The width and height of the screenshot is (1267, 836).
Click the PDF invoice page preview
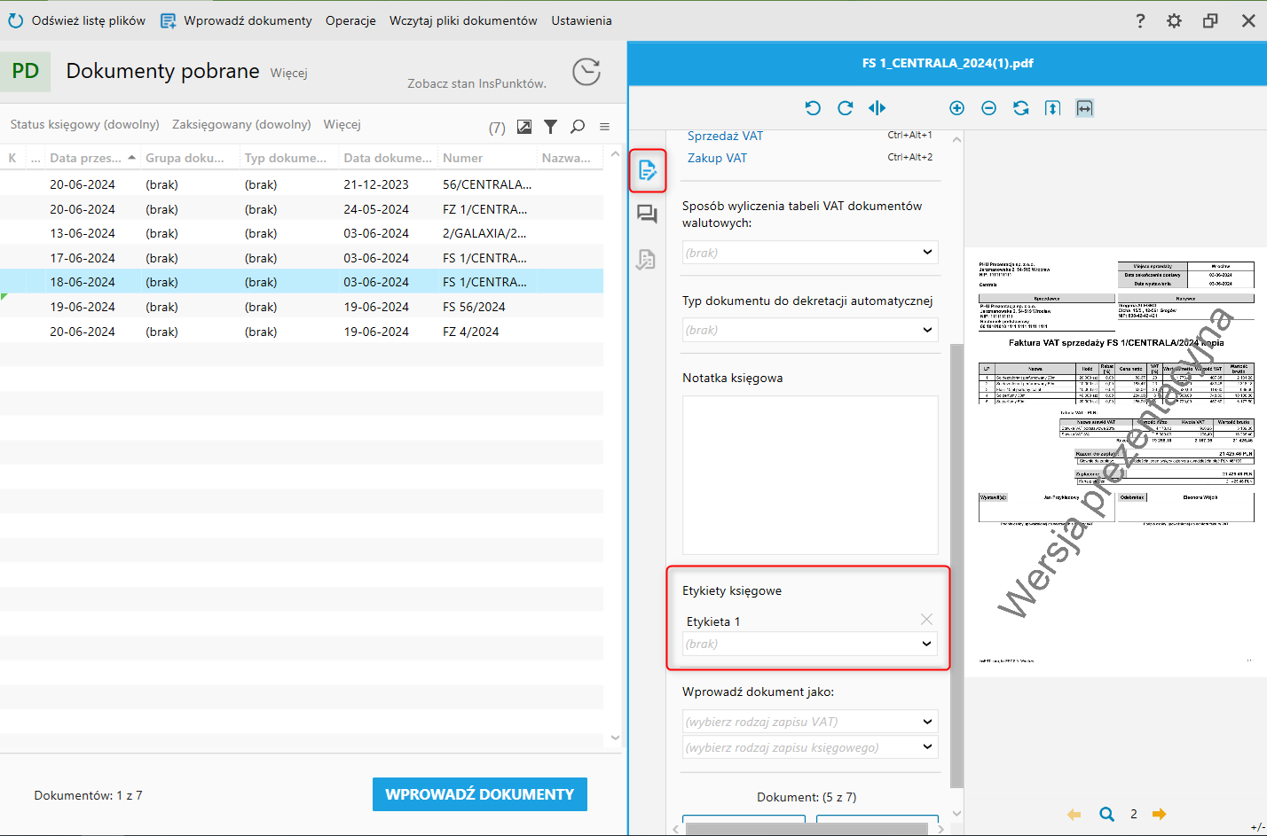(1116, 463)
